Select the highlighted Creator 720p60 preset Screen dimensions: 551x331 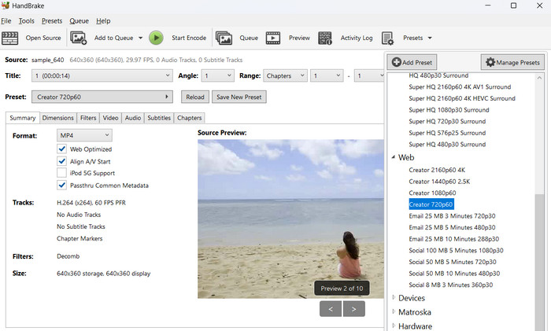(x=431, y=204)
